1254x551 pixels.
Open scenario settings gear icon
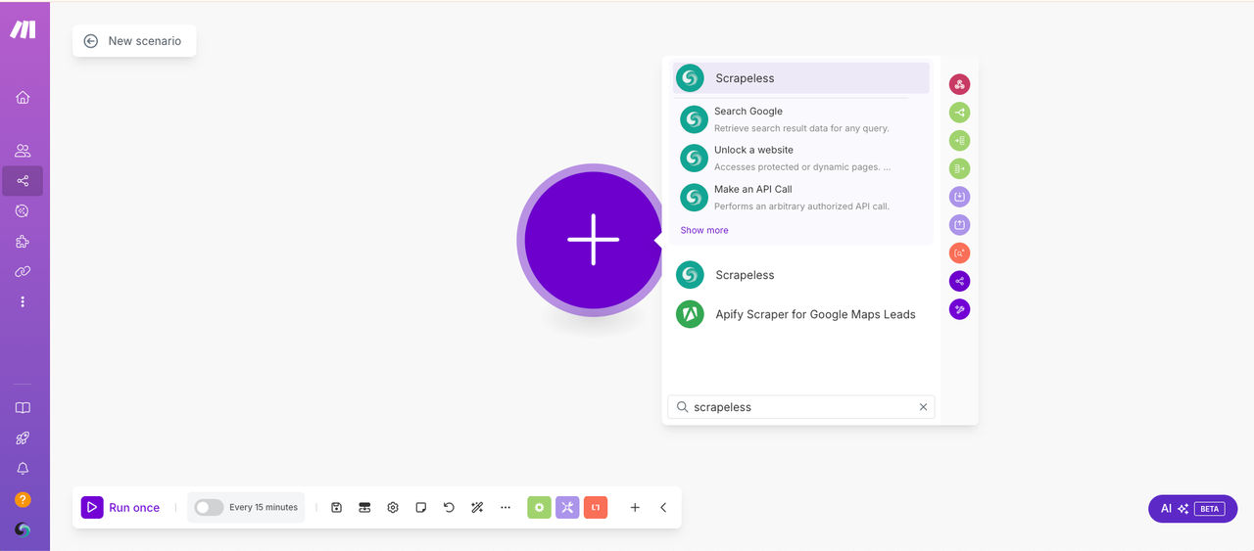393,507
